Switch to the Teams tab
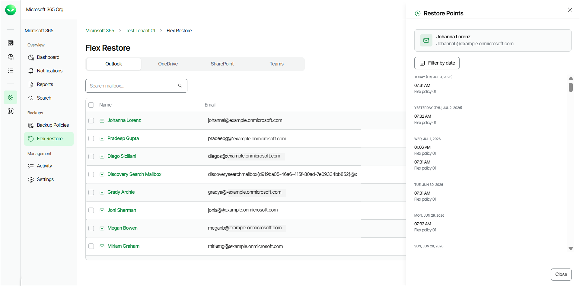580x286 pixels. point(277,64)
